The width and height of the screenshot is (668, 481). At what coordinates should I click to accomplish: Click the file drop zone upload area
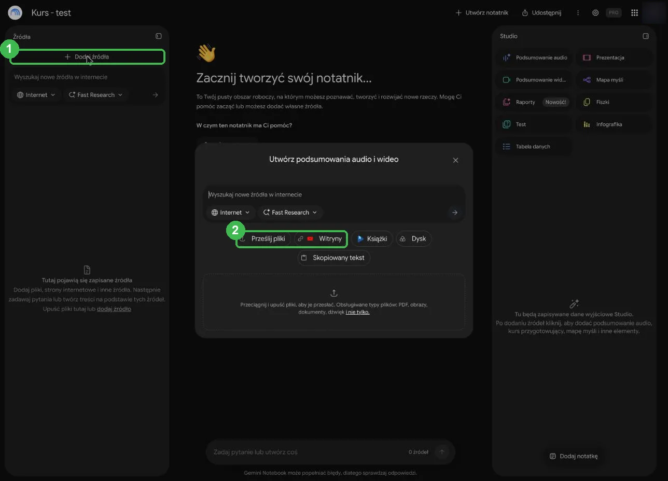pyautogui.click(x=334, y=302)
